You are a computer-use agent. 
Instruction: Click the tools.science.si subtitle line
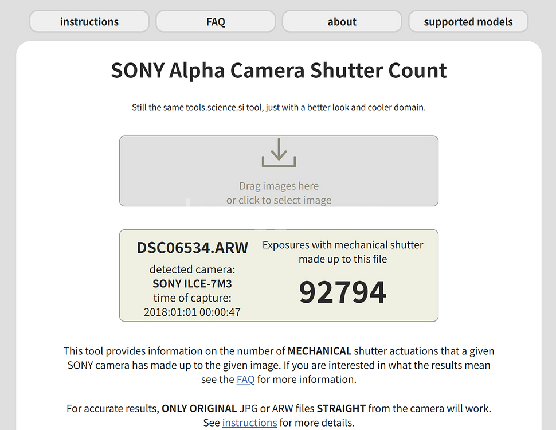pos(279,107)
